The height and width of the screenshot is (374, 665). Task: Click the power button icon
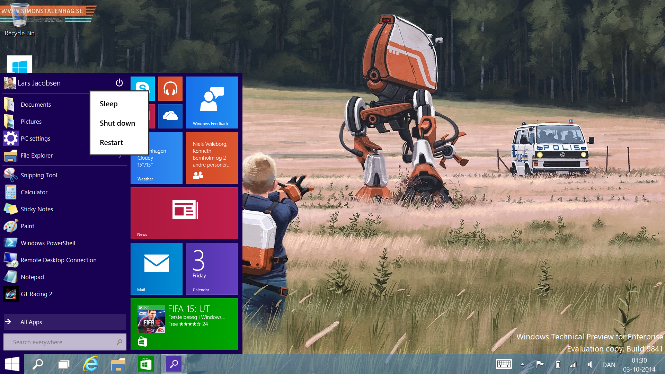[x=119, y=83]
